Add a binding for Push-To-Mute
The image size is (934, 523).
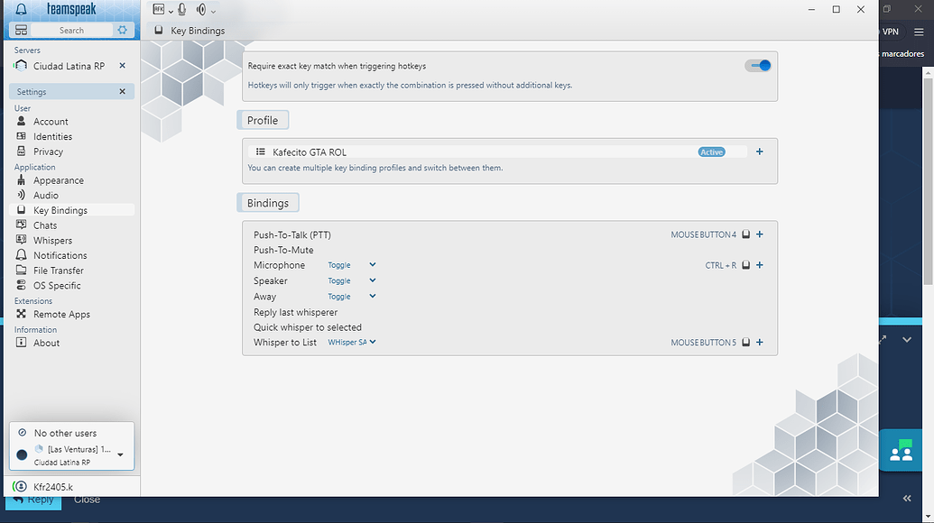coord(759,250)
